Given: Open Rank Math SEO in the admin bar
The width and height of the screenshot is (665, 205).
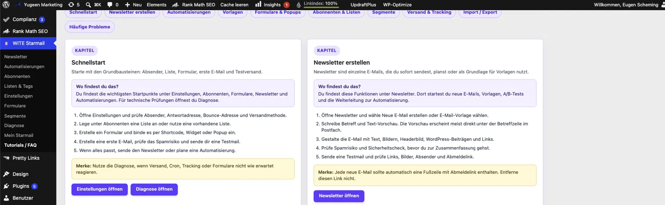Looking at the screenshot, I should tap(194, 5).
